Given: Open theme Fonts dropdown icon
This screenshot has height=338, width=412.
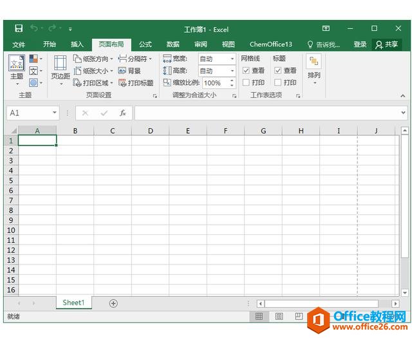Looking at the screenshot, I should pos(36,71).
